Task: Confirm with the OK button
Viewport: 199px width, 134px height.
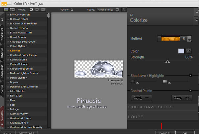Action: coord(185,133)
